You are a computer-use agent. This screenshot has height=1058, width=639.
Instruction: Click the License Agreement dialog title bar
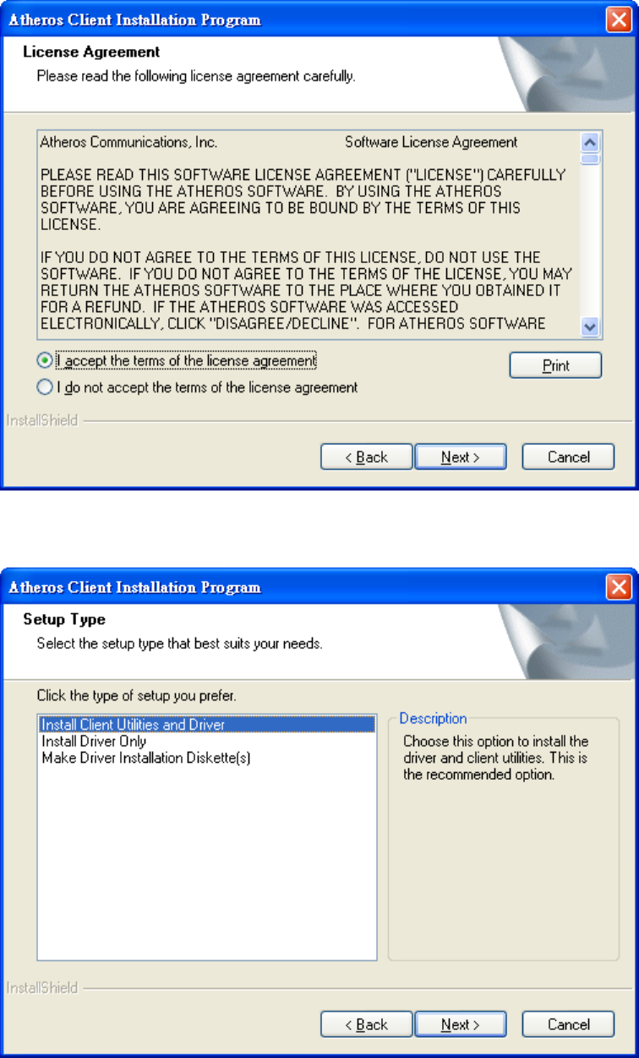(304, 19)
